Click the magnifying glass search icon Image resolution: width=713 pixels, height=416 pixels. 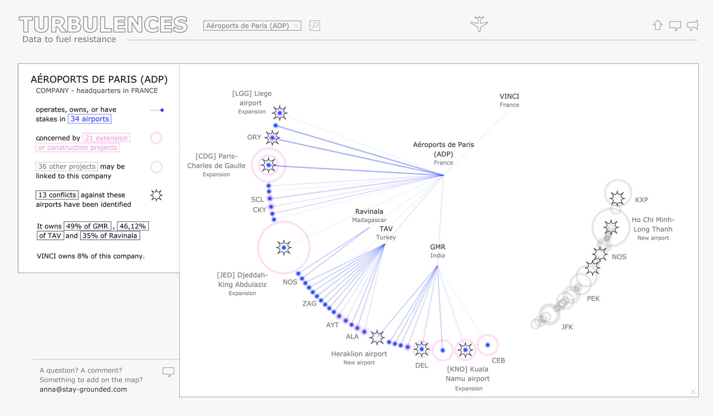(314, 26)
